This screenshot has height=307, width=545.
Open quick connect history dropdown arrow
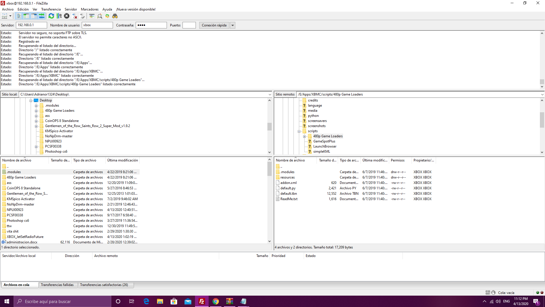232,25
